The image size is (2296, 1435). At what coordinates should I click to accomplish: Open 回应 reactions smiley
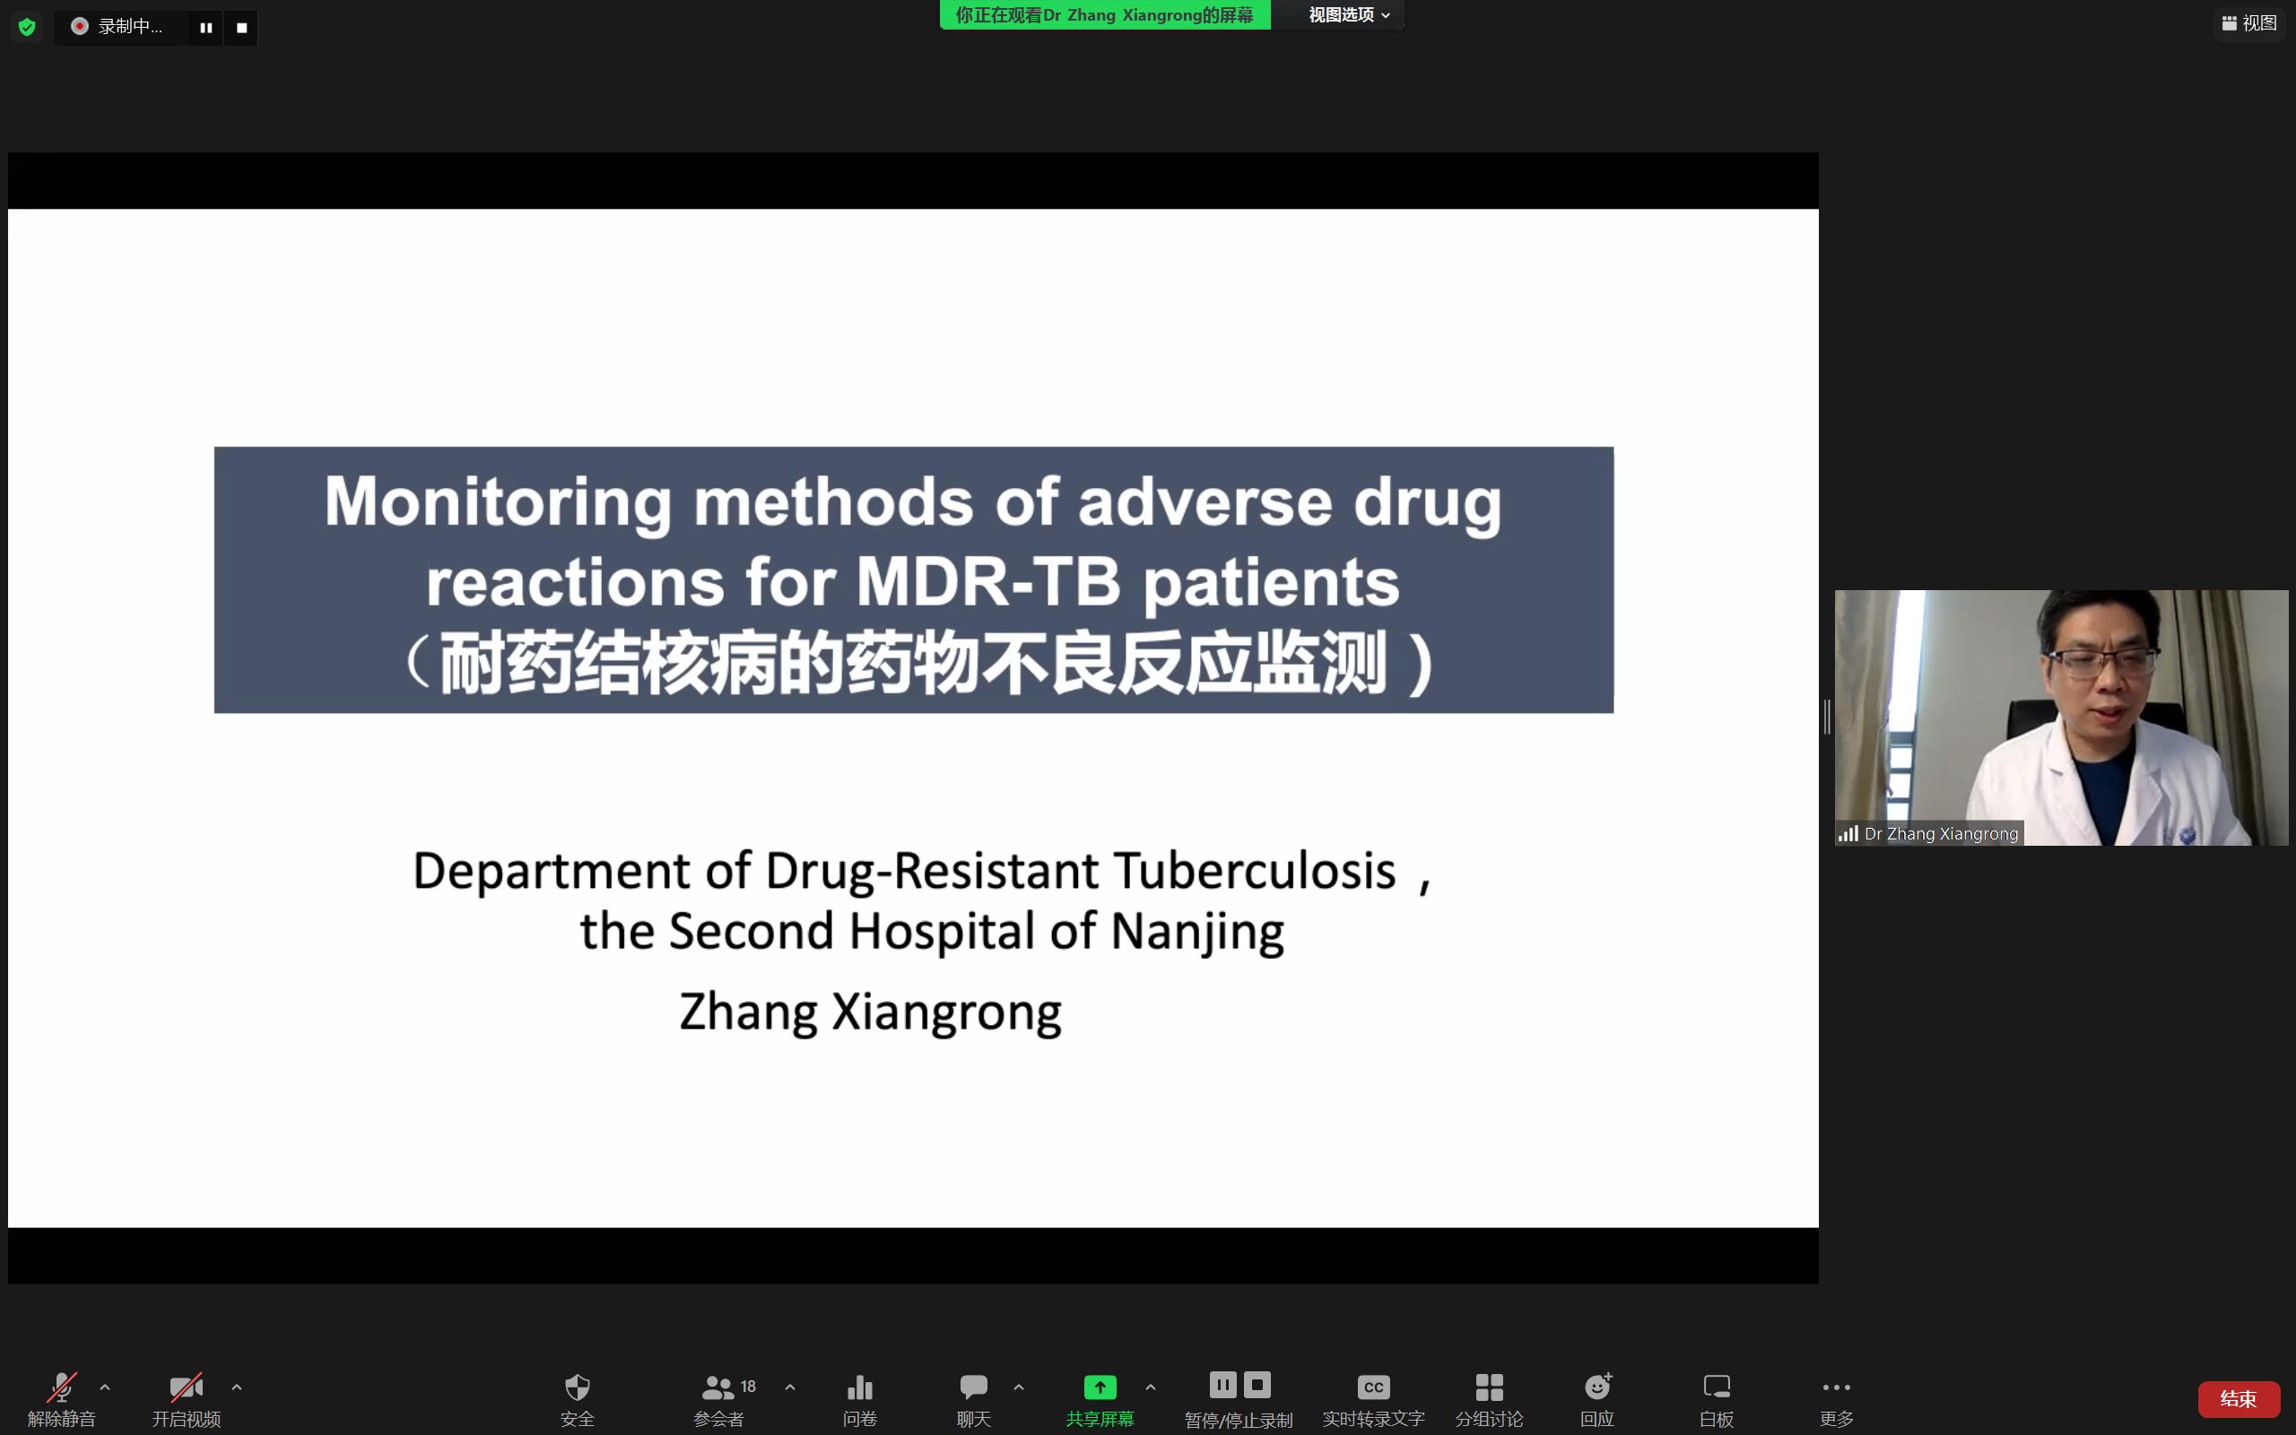pyautogui.click(x=1597, y=1399)
